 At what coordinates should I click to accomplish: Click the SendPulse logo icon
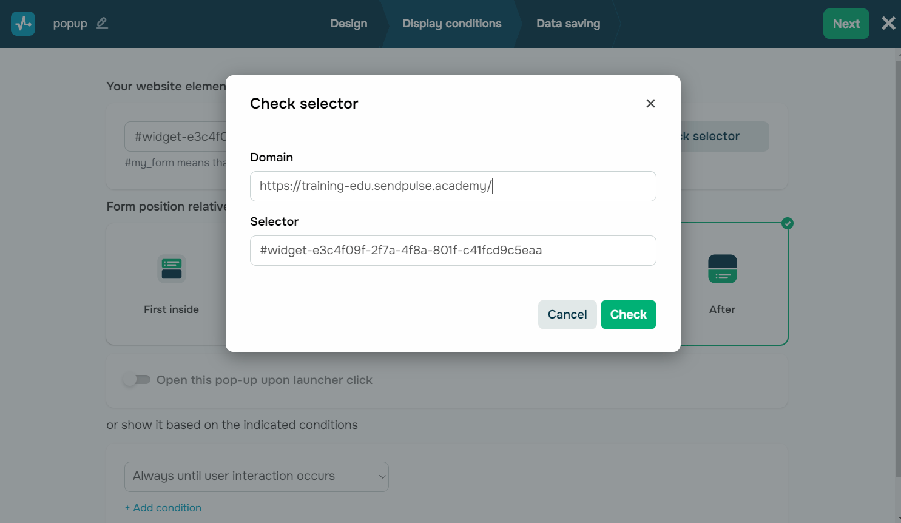(x=23, y=24)
